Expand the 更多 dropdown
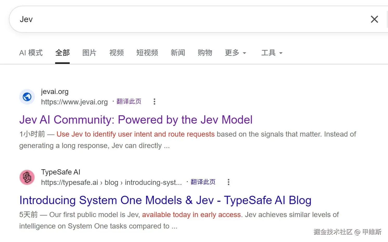This screenshot has height=242, width=388. click(235, 53)
